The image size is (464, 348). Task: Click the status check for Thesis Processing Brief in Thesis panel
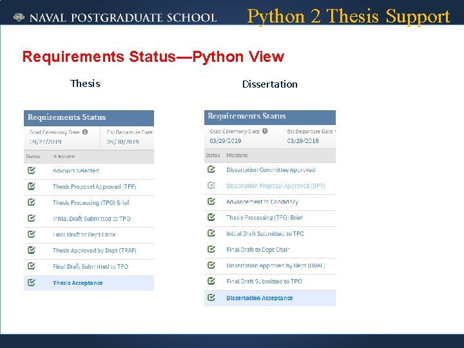click(32, 202)
